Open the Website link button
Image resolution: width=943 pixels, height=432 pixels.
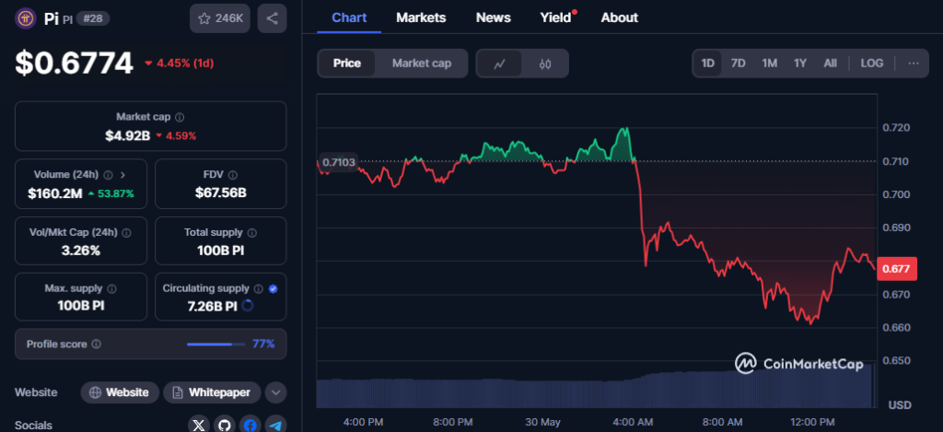[x=120, y=392]
